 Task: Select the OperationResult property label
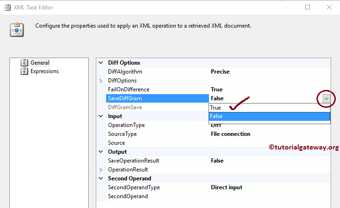128,170
